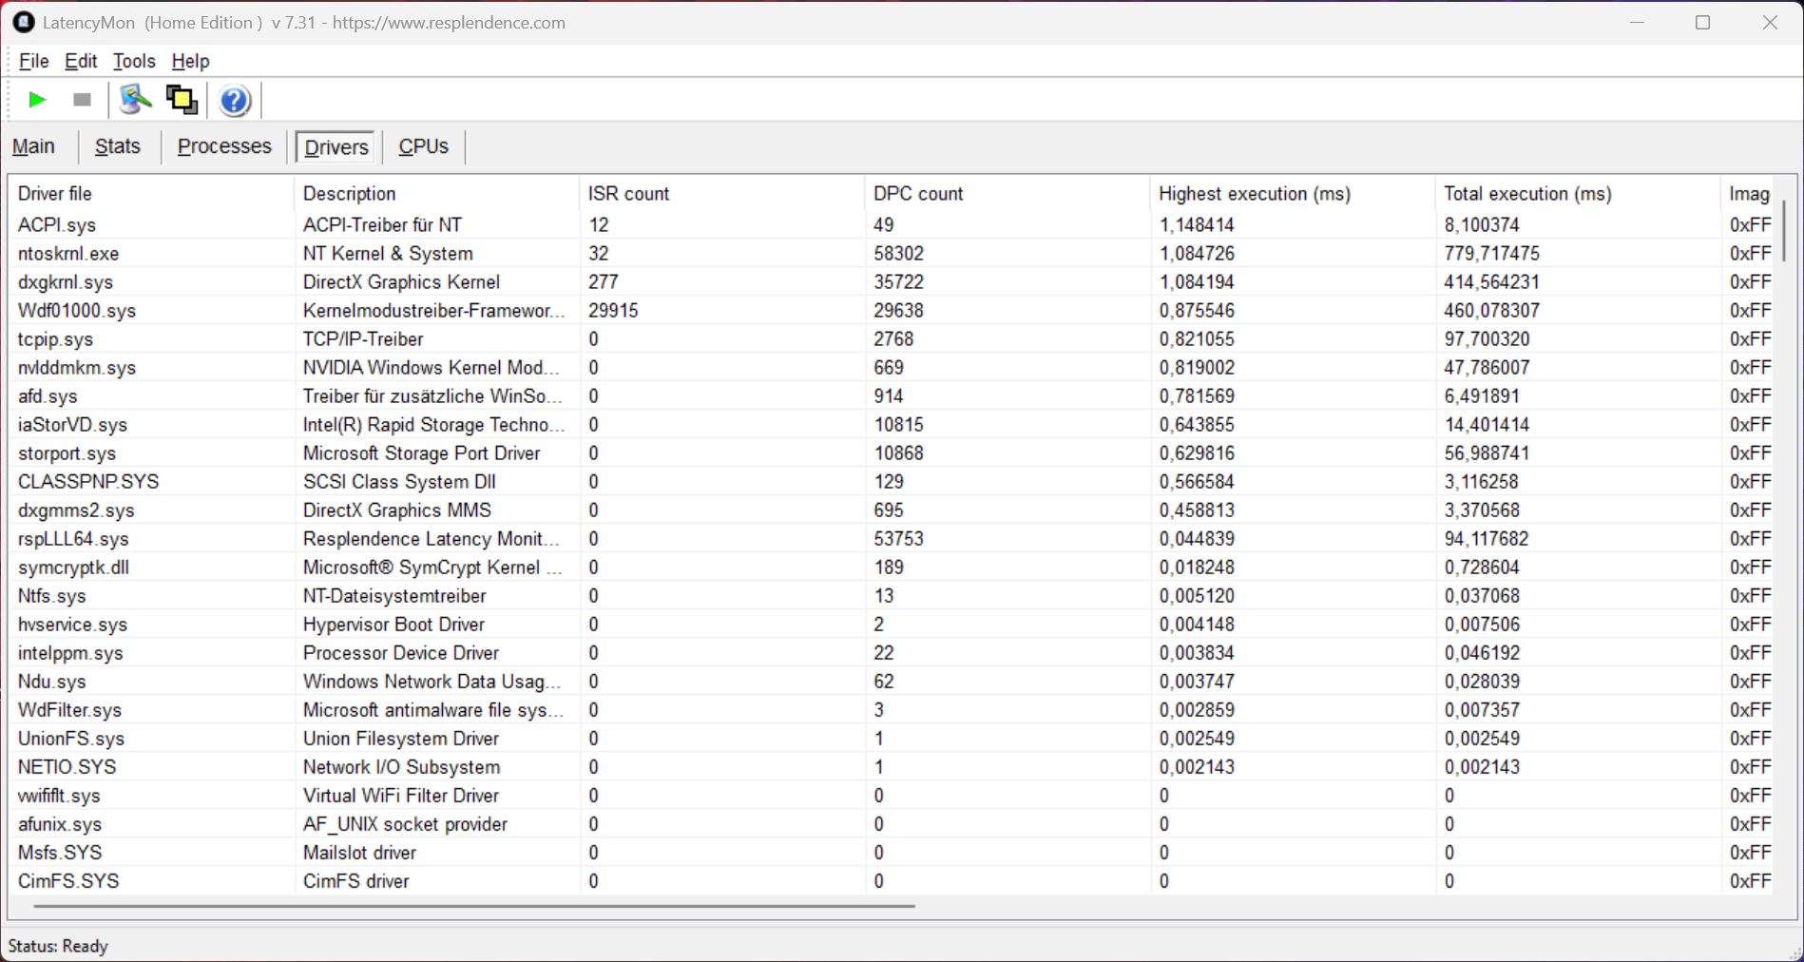Sort by ISR count column header
1804x962 pixels.
(x=722, y=194)
